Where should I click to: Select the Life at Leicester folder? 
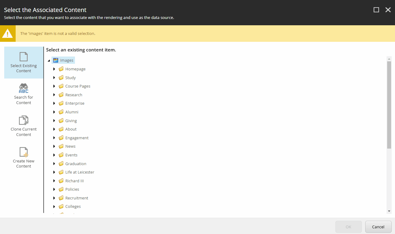point(80,172)
